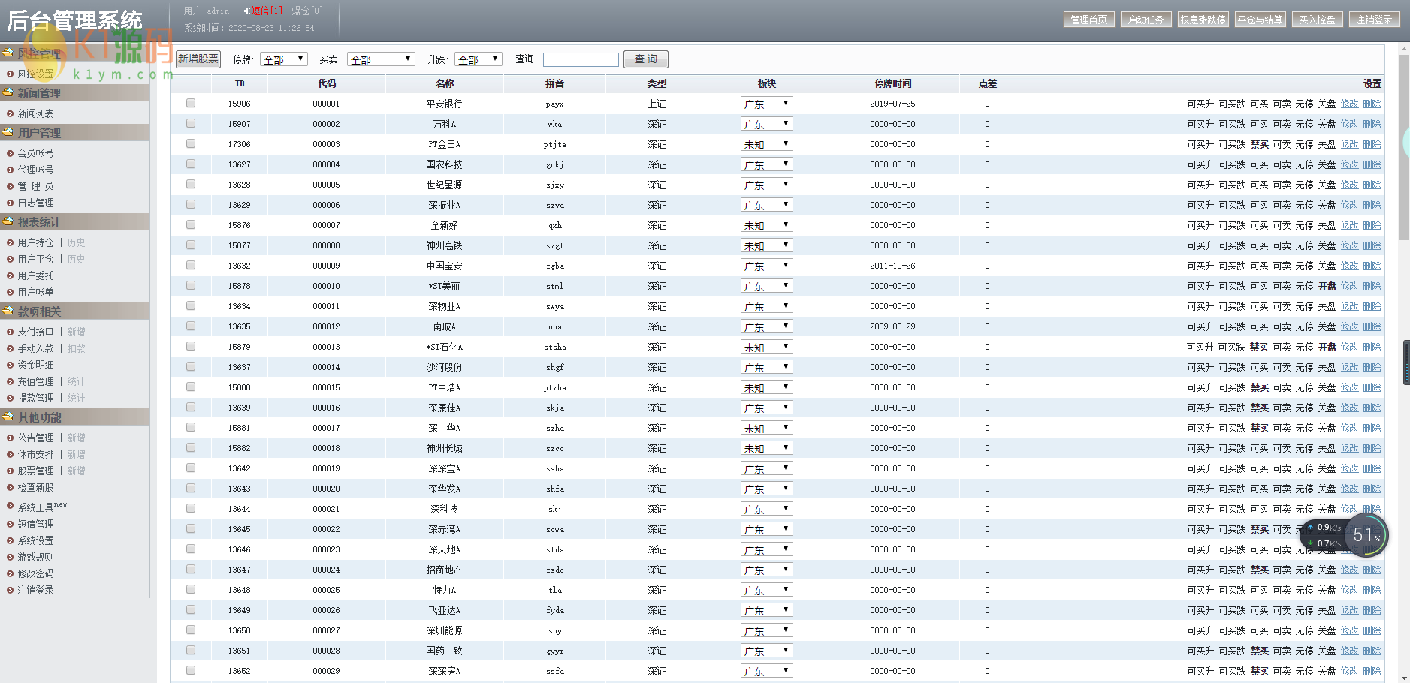Viewport: 1410px width, 683px height.
Task: Click the 查询 search input field
Action: (x=581, y=59)
